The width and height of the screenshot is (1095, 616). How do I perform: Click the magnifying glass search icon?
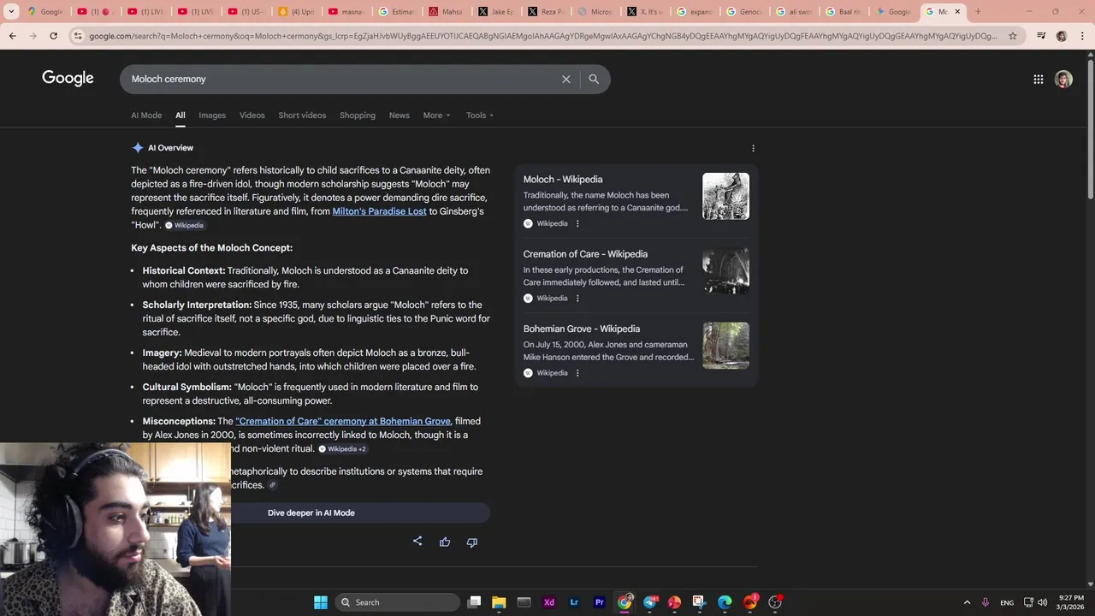pos(594,79)
